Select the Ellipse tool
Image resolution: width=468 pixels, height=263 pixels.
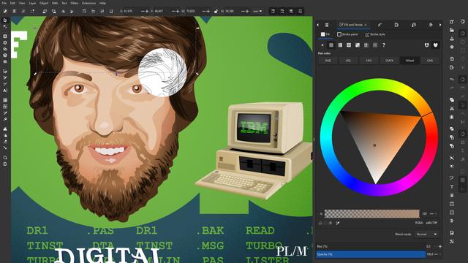click(5, 42)
